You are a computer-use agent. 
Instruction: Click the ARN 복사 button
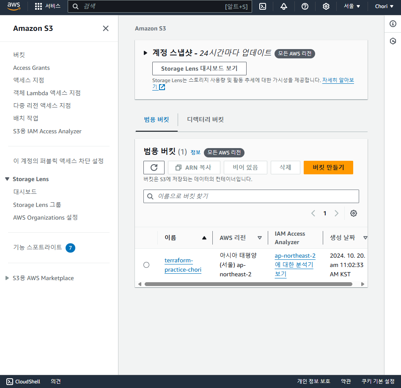click(x=194, y=168)
